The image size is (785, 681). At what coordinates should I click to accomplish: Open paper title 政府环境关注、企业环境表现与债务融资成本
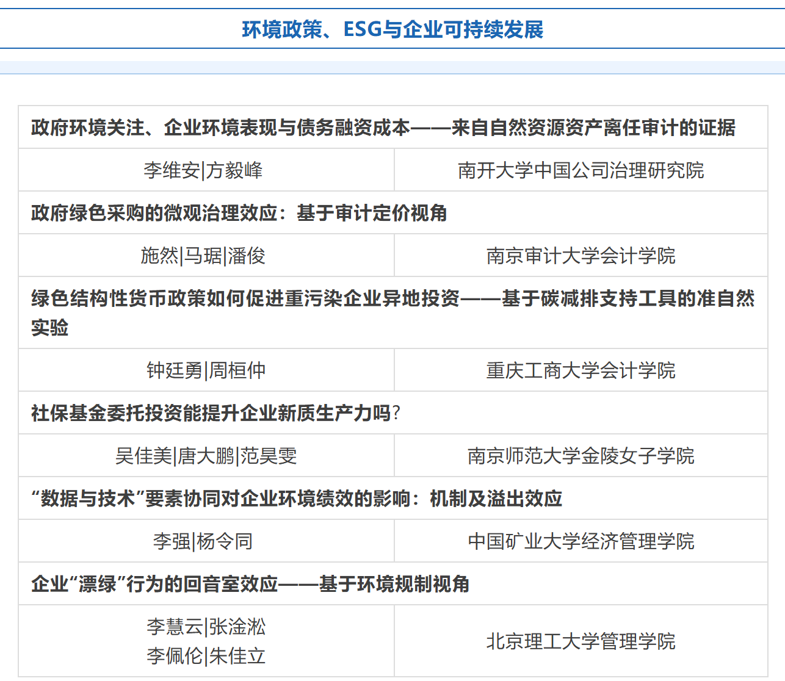383,128
